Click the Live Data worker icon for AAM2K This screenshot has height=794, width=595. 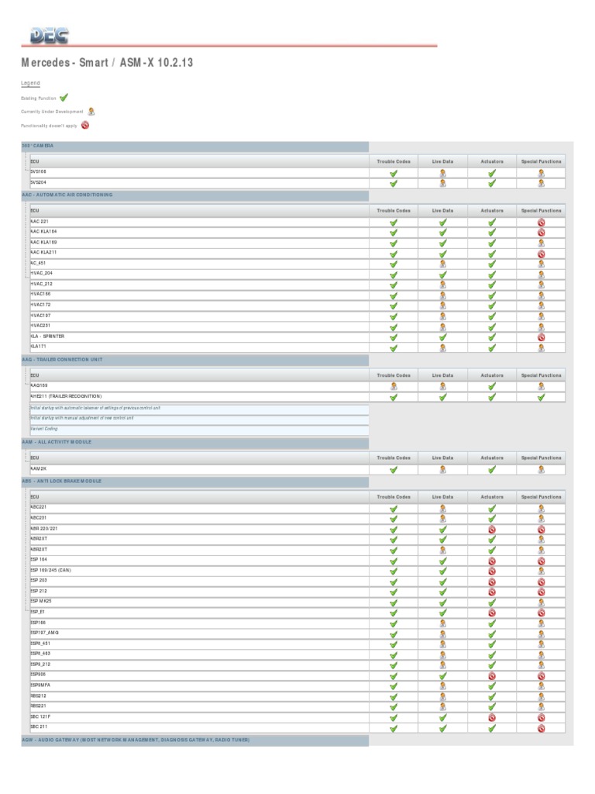tap(442, 469)
